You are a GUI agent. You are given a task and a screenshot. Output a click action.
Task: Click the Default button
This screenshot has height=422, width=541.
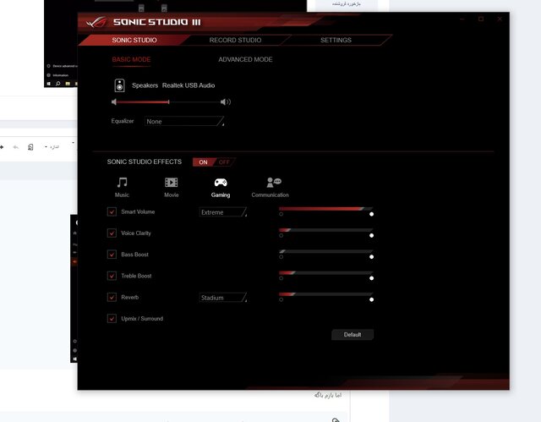[352, 335]
